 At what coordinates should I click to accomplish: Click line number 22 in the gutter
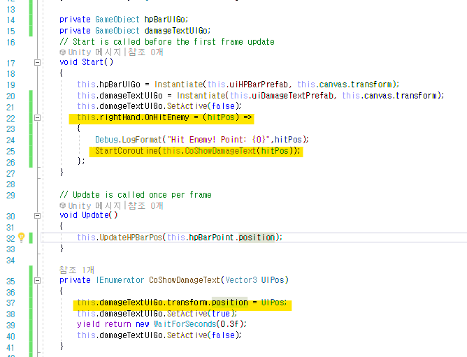point(10,118)
